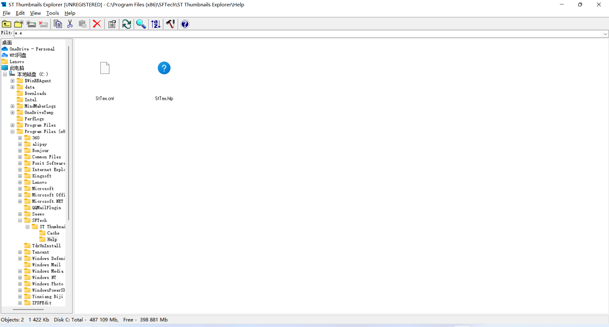Open the View menu
The height and width of the screenshot is (327, 609).
(35, 13)
